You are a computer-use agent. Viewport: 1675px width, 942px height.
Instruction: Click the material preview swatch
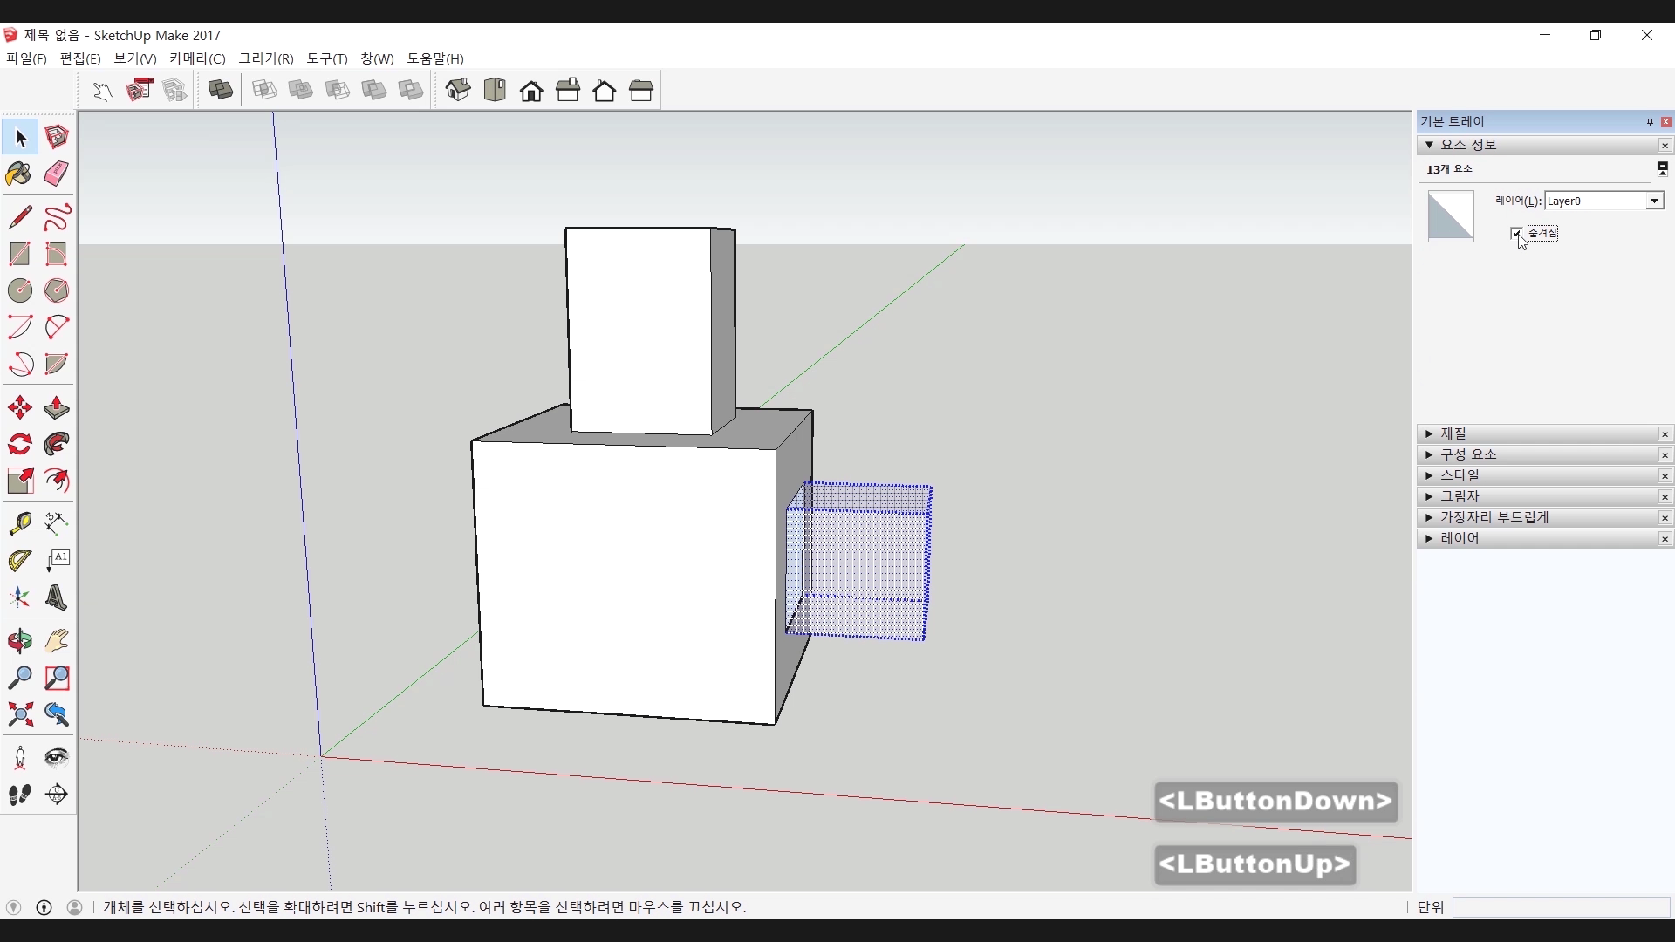pos(1450,216)
